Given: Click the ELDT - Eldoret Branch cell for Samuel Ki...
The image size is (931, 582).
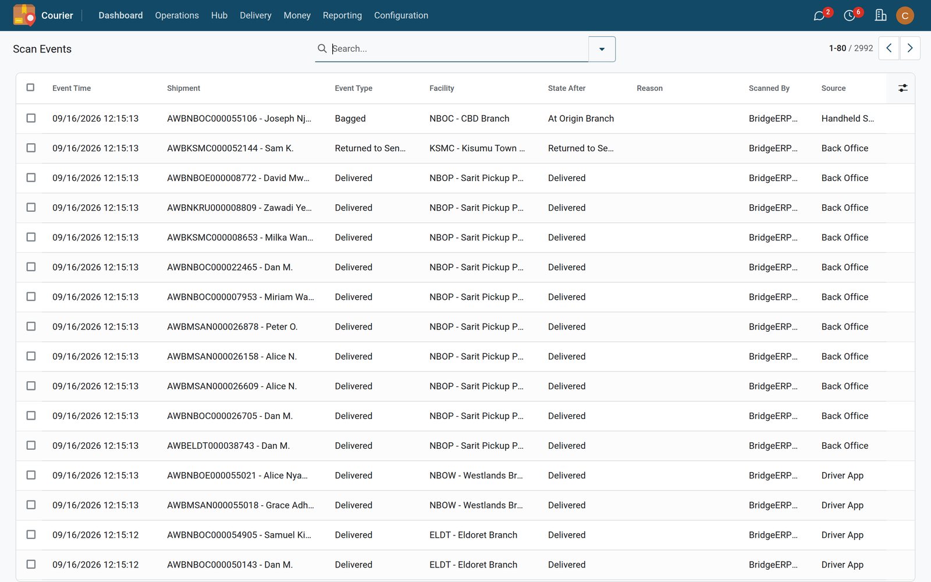Looking at the screenshot, I should click(x=473, y=534).
